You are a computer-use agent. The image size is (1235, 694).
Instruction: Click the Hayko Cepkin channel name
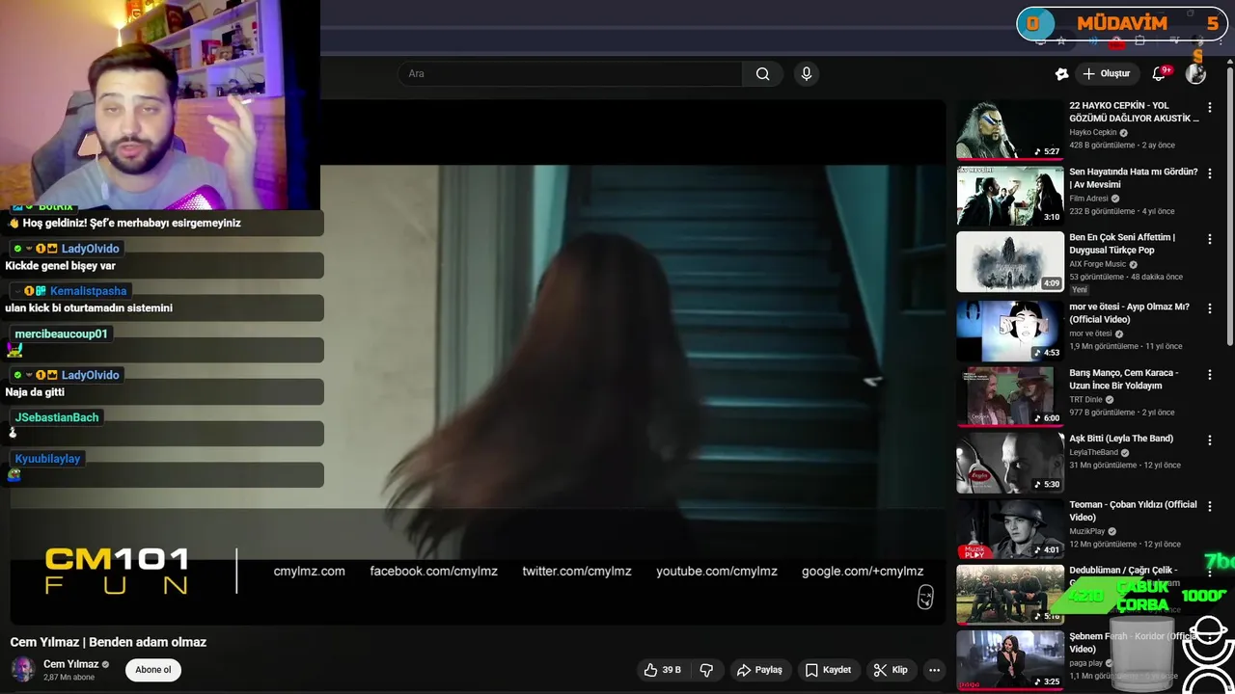tap(1092, 132)
